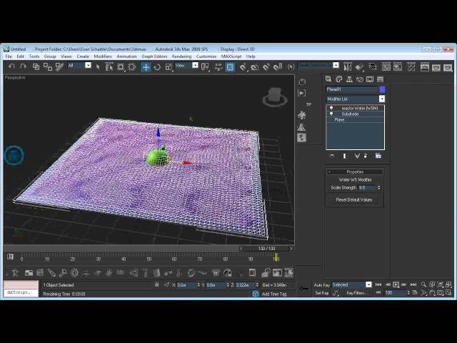
Task: Pick the Rotate transform tool
Action: 157,66
